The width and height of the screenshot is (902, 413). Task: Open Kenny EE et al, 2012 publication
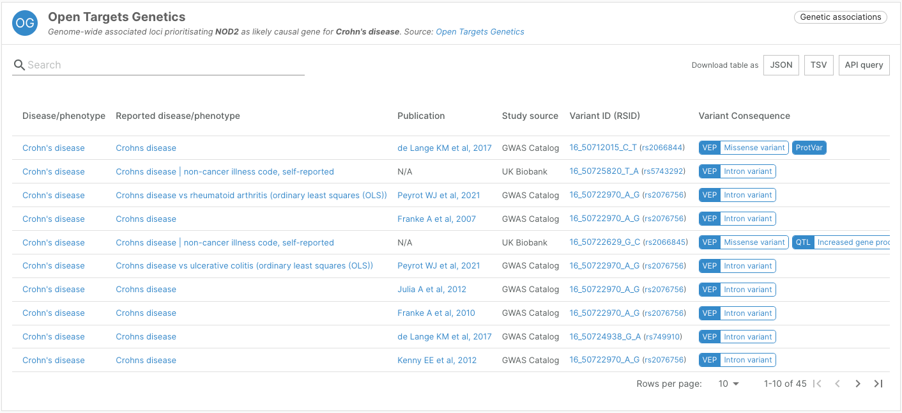point(437,360)
